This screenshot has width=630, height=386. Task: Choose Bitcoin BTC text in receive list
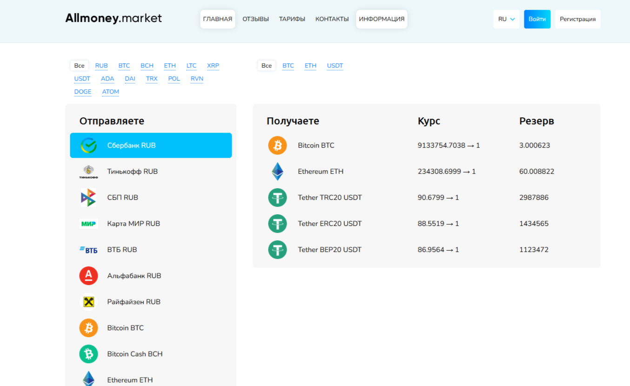point(316,145)
